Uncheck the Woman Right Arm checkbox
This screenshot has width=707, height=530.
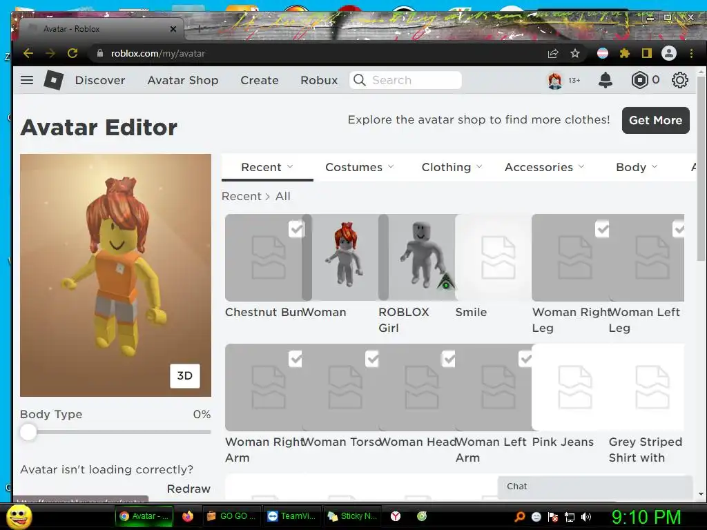[x=296, y=359]
